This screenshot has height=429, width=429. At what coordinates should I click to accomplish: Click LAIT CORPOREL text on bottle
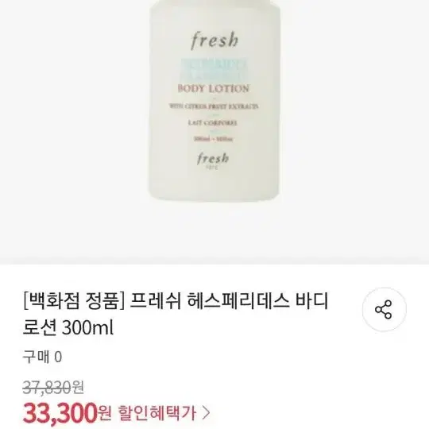pyautogui.click(x=213, y=123)
